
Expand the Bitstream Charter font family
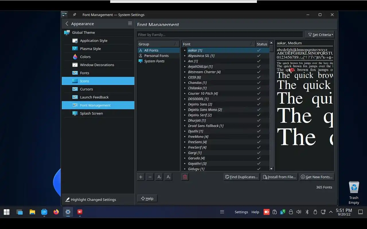pyautogui.click(x=185, y=72)
